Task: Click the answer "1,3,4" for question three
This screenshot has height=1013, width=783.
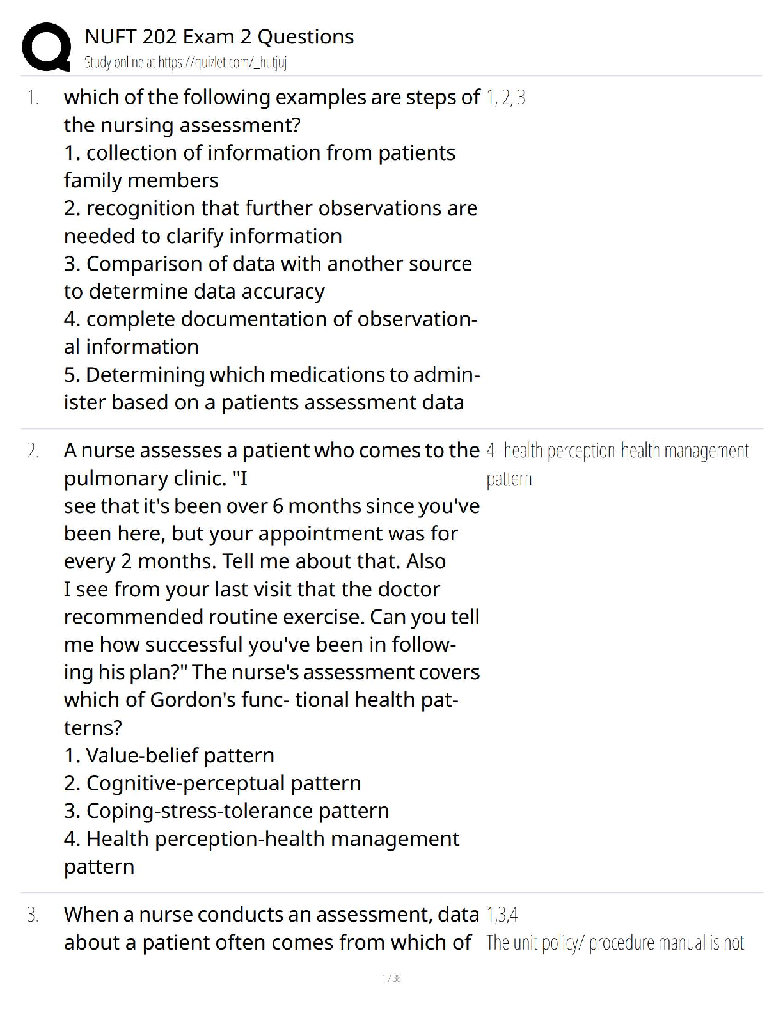Action: pyautogui.click(x=502, y=915)
